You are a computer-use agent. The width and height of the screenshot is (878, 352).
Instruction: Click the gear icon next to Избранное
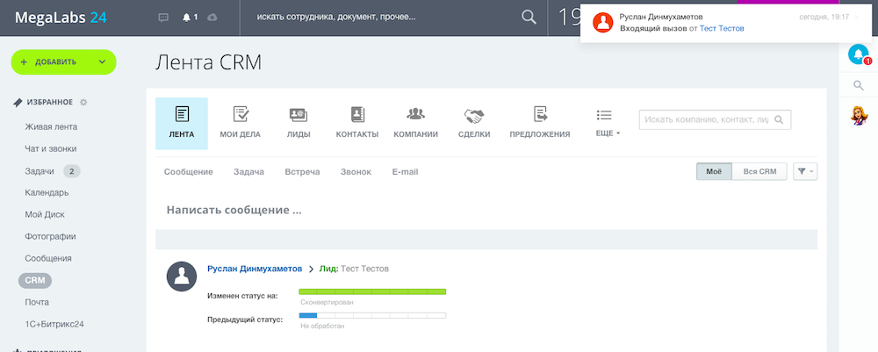[84, 103]
